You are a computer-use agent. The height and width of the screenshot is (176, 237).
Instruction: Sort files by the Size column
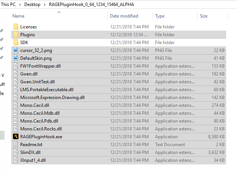[x=204, y=16]
